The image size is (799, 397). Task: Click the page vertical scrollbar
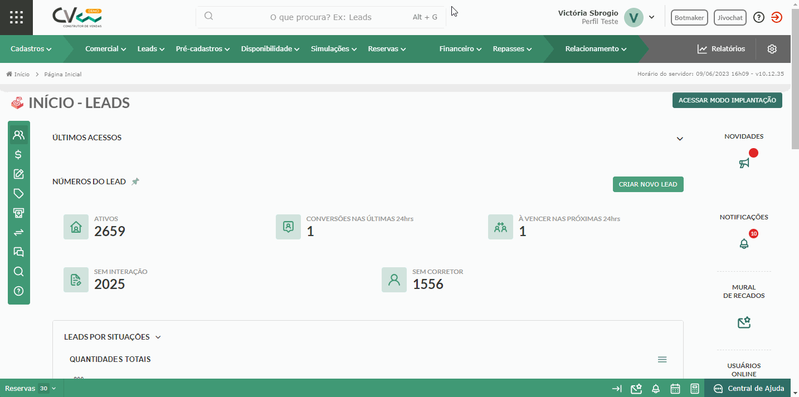tap(795, 78)
